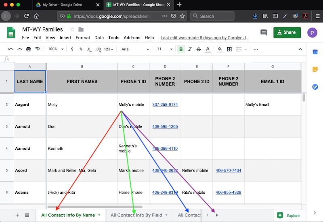Open the comments history icon
Screen dimensions: 323x222
click(x=264, y=32)
